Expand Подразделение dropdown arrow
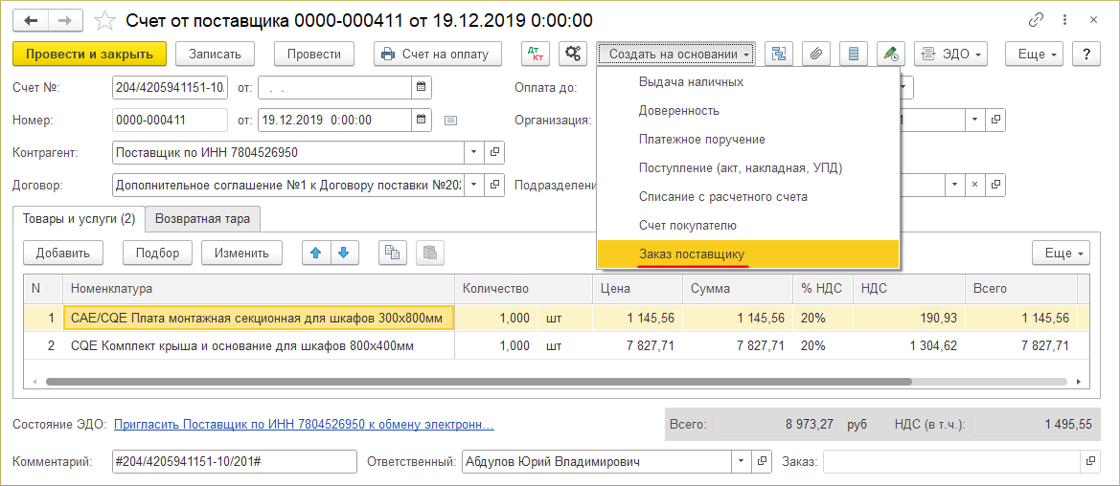 click(955, 185)
